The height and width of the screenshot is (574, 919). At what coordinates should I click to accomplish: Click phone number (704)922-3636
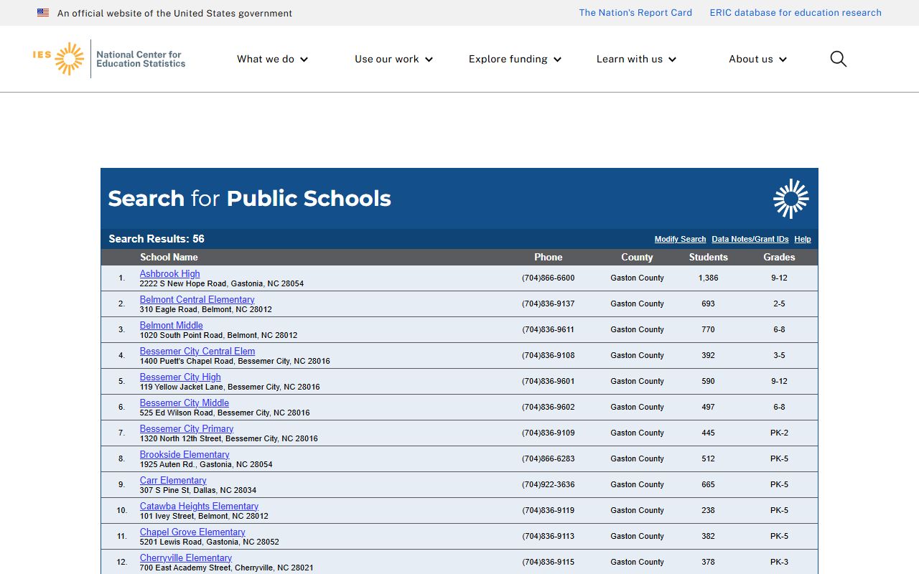point(549,484)
